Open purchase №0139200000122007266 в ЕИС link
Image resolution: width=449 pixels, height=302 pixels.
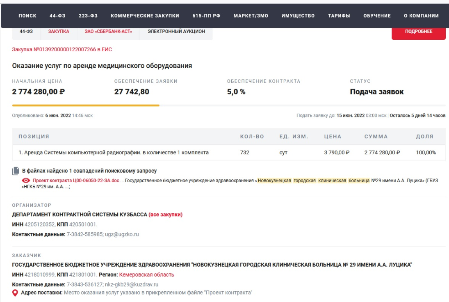[x=62, y=49]
